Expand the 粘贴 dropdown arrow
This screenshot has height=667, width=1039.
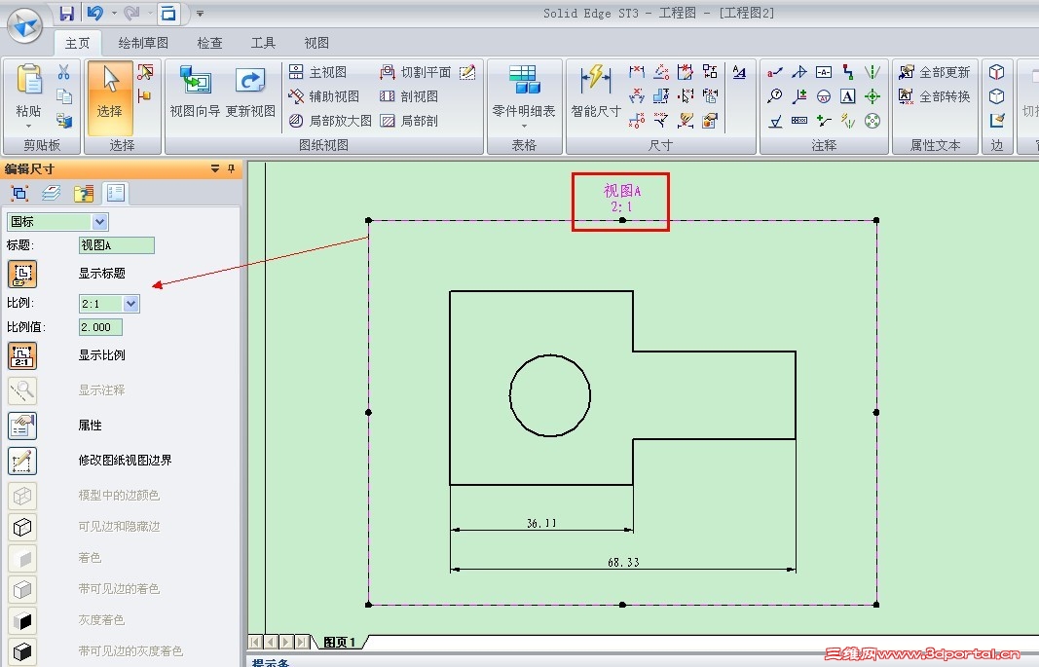tap(28, 126)
